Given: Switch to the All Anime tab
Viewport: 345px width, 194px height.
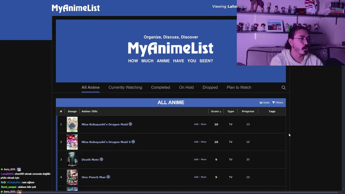Looking at the screenshot, I should pyautogui.click(x=91, y=88).
